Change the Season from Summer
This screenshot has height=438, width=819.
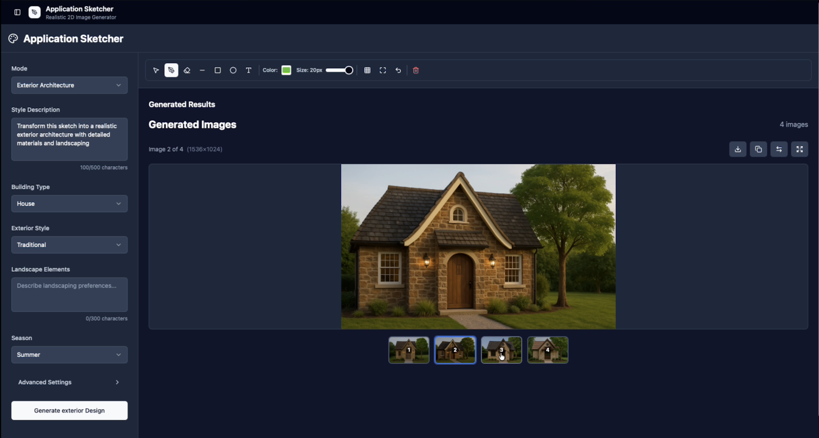(x=69, y=354)
